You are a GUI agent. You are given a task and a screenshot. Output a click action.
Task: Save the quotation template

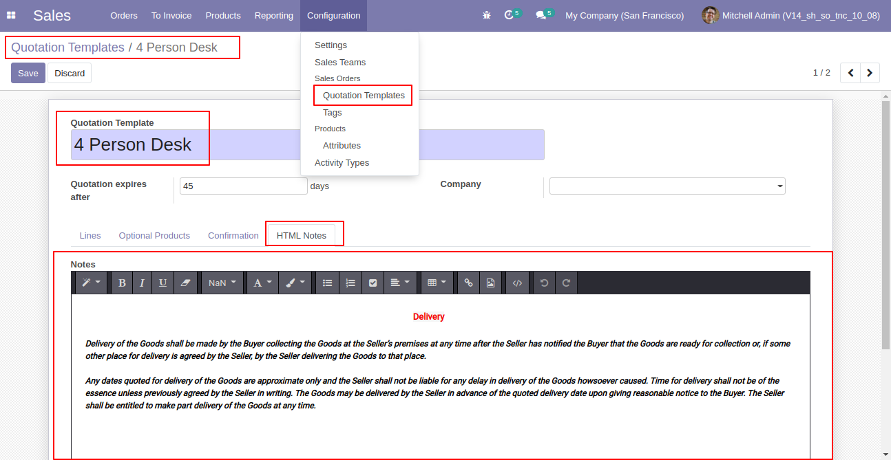click(x=28, y=73)
